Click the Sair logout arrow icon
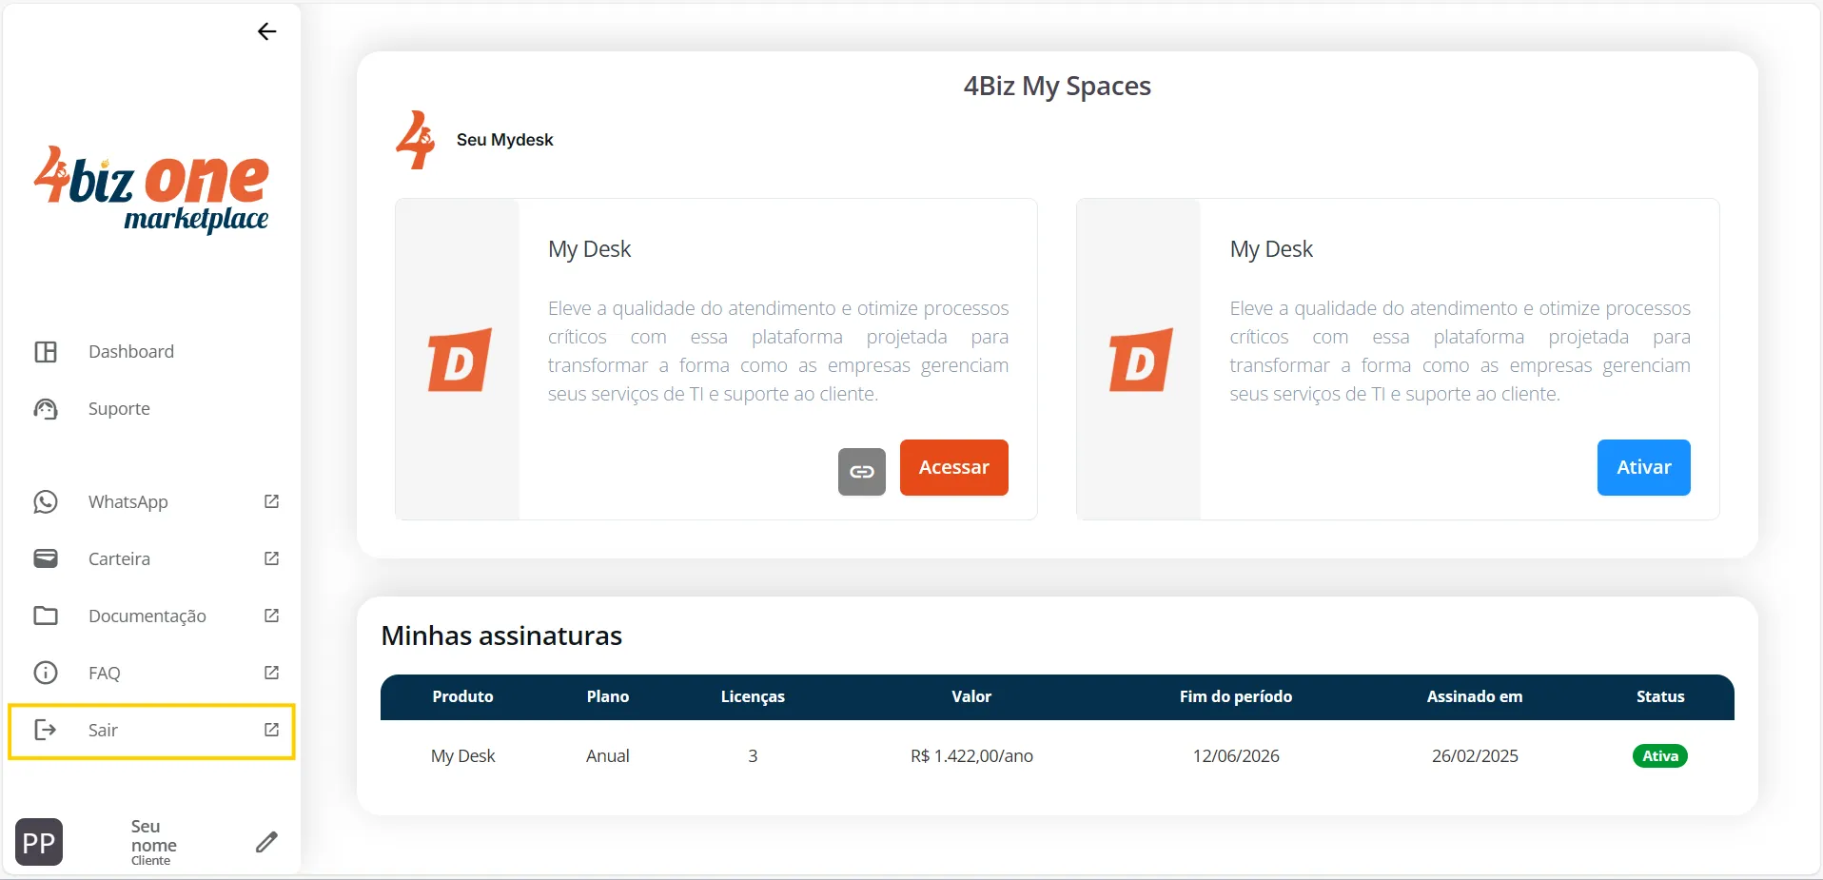The width and height of the screenshot is (1823, 880). 46,730
